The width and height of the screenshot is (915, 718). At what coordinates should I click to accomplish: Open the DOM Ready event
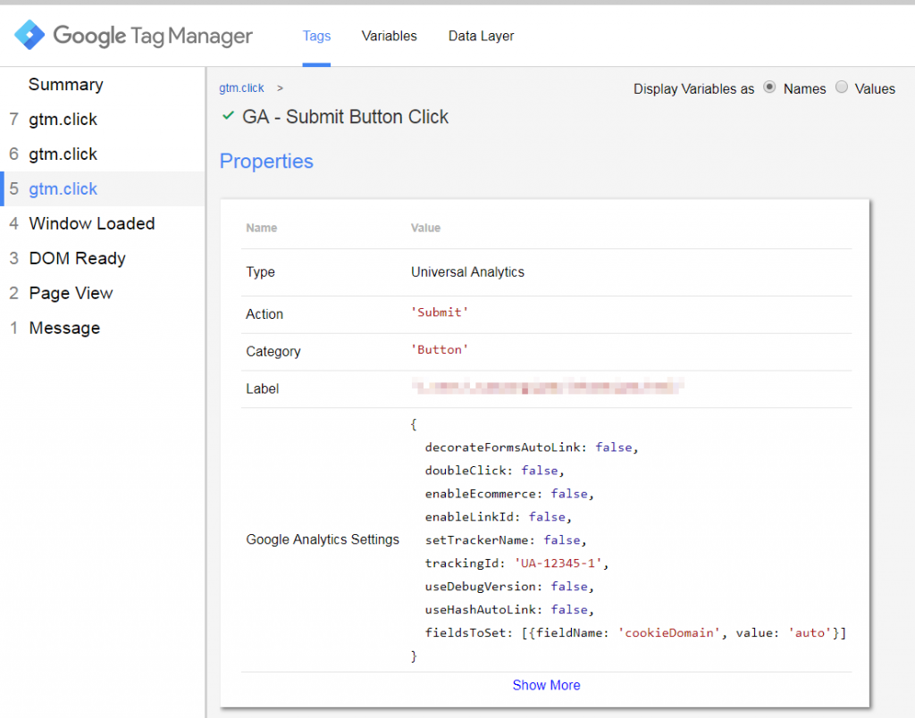77,259
